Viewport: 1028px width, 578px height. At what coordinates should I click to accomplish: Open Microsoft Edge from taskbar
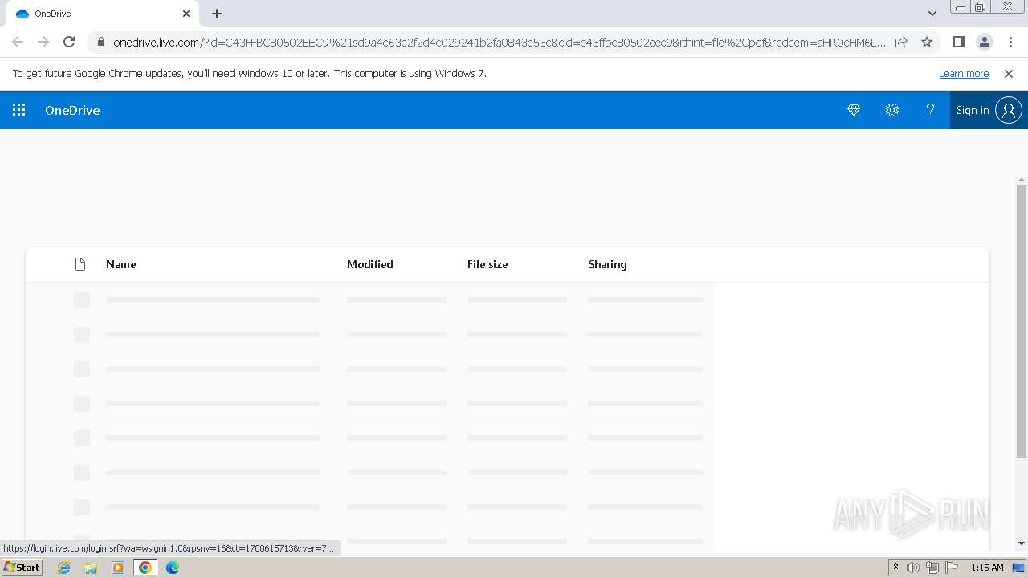point(173,568)
